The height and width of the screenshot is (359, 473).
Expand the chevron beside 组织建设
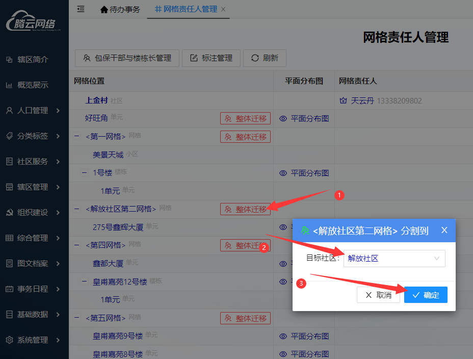pyautogui.click(x=58, y=213)
